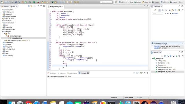Toggle Link with Editor in Package Explorer

(32, 6)
